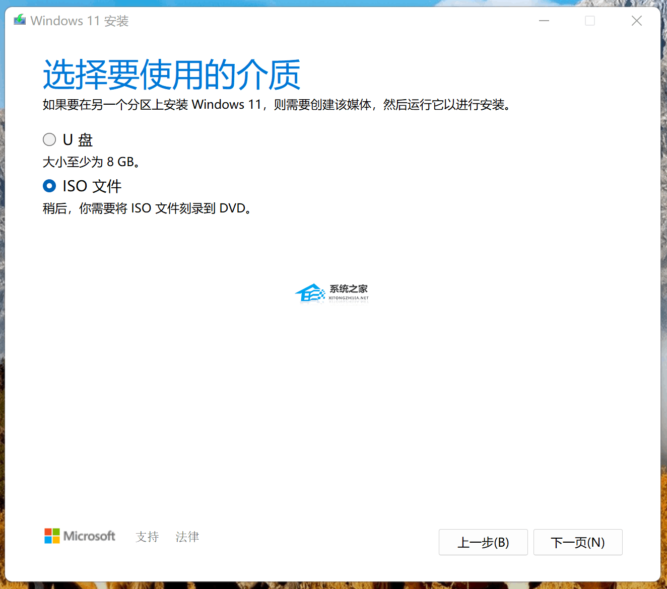
Task: Click the Microsoft four-square logo
Action: 51,536
